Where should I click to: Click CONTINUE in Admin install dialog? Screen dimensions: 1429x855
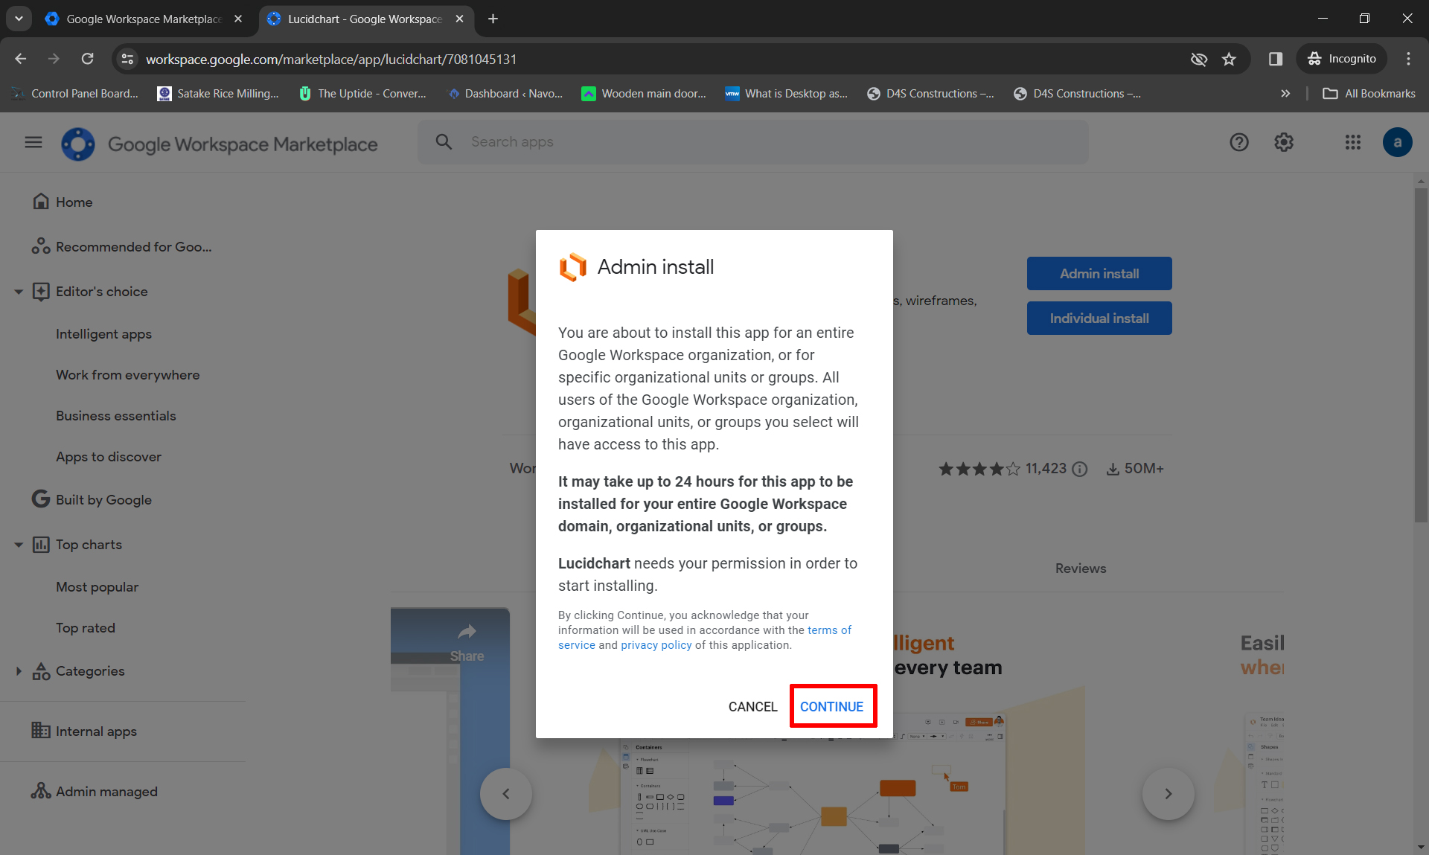[831, 706]
